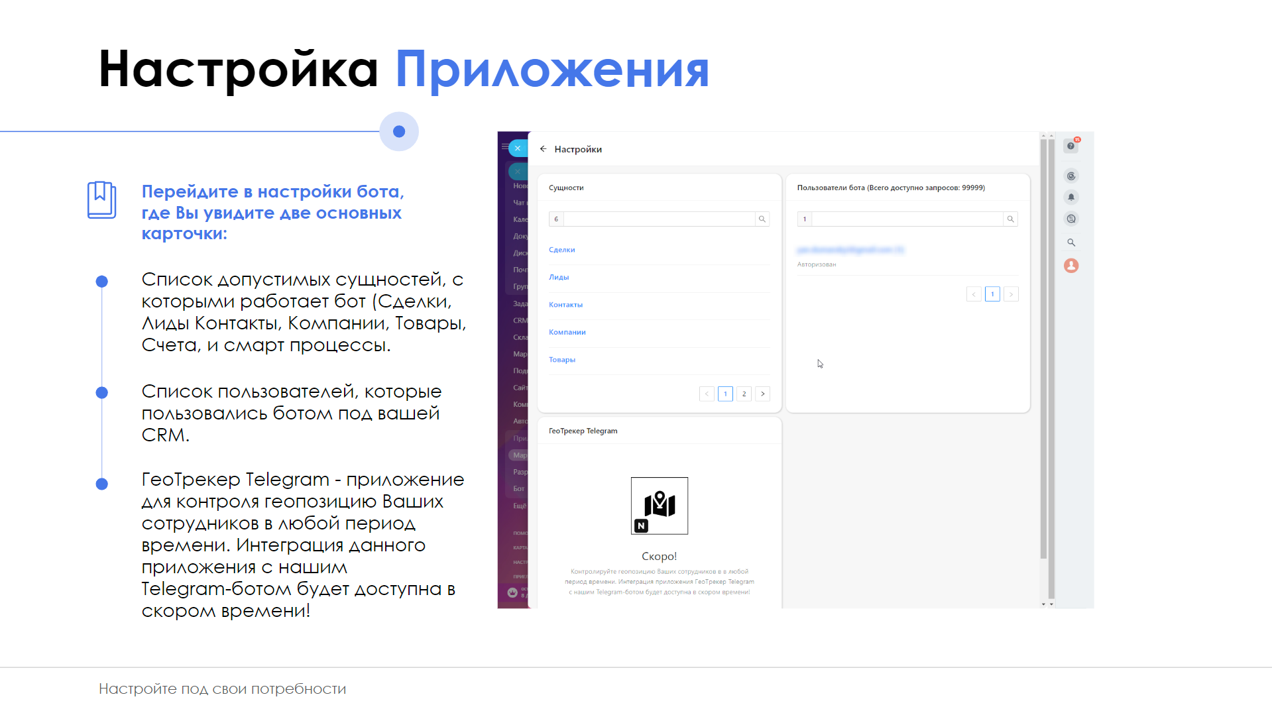Viewport: 1272px width, 715px height.
Task: Click the footer text Настройте под свои потребности
Action: tap(223, 689)
